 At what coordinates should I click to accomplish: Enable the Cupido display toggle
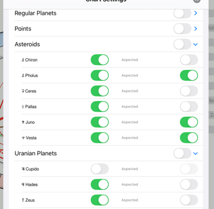(x=100, y=169)
